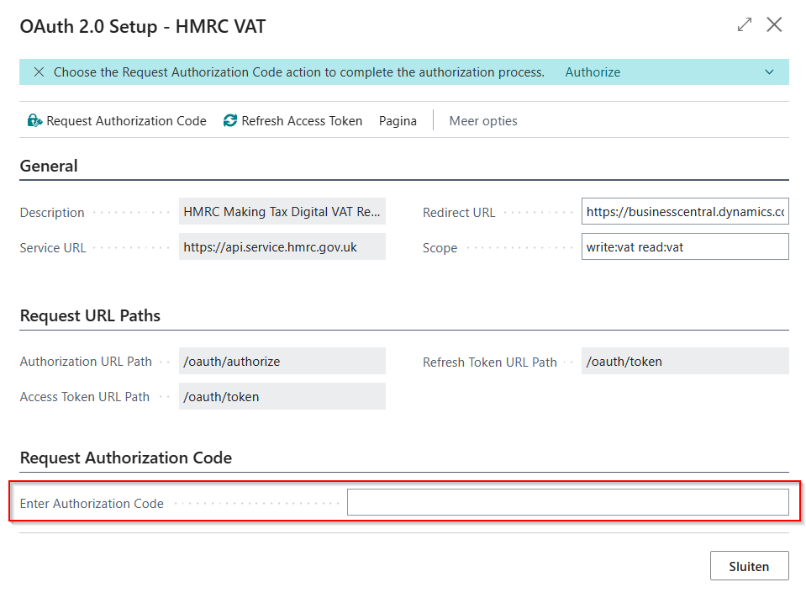Click the Refresh Token URL Path label

tap(490, 362)
